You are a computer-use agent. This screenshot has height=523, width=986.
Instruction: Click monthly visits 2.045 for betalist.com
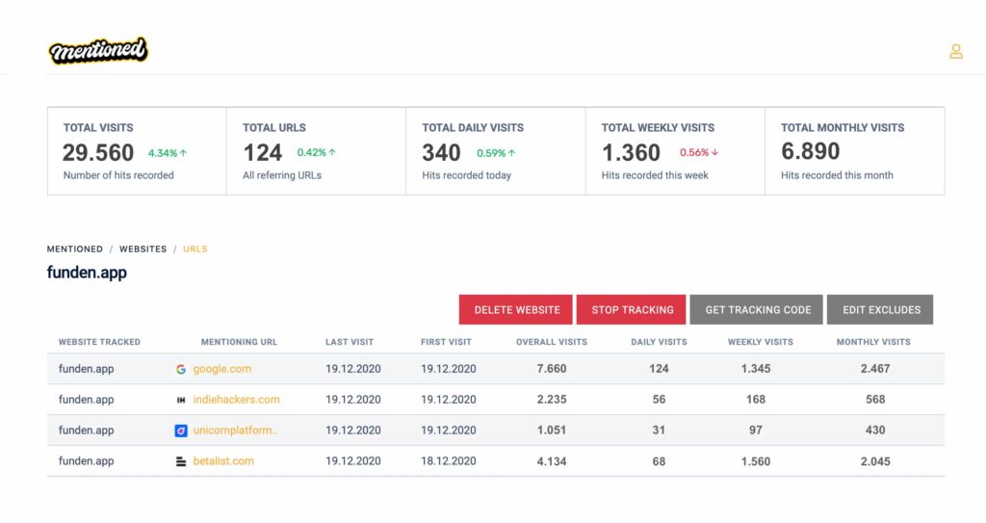pyautogui.click(x=875, y=461)
